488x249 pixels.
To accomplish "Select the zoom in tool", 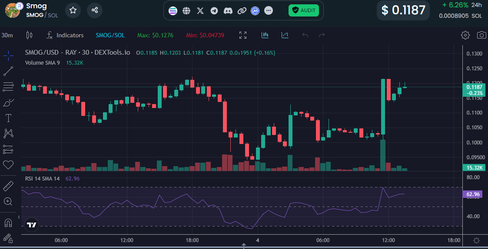I will (x=8, y=201).
